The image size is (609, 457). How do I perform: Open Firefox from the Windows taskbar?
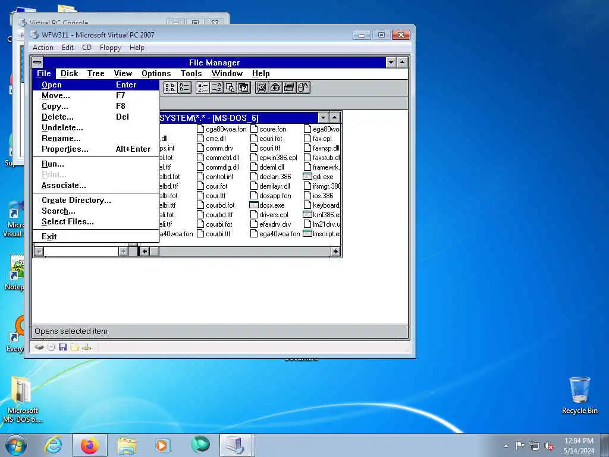tap(90, 445)
